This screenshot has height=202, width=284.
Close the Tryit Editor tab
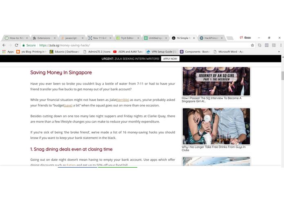(138, 38)
